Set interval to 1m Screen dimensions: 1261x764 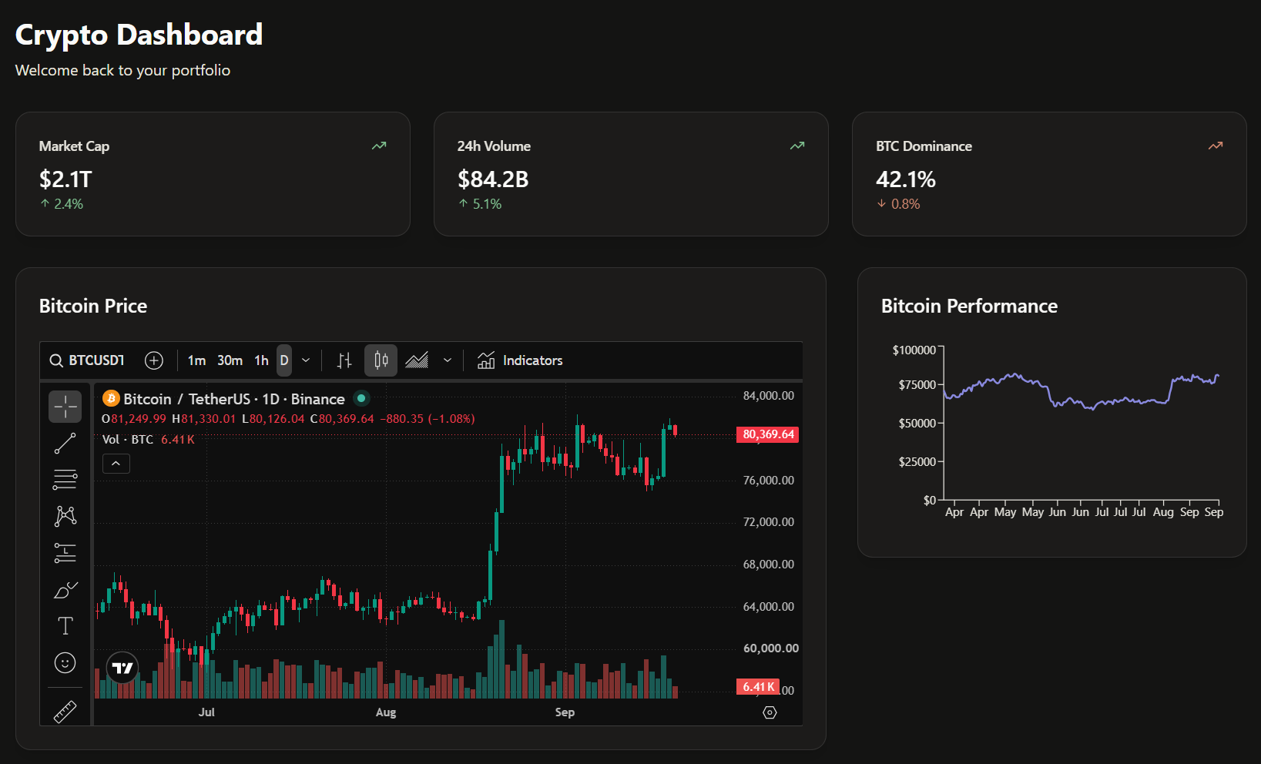(x=196, y=360)
